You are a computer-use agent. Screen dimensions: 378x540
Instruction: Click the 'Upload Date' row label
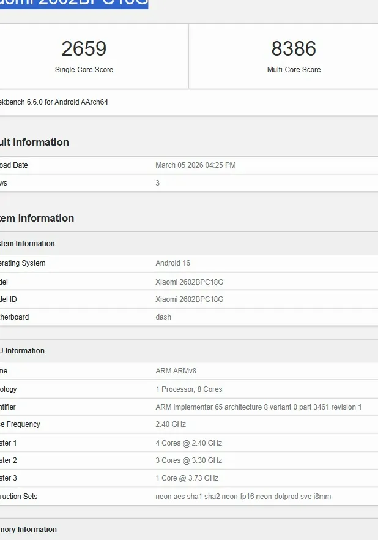[13, 165]
